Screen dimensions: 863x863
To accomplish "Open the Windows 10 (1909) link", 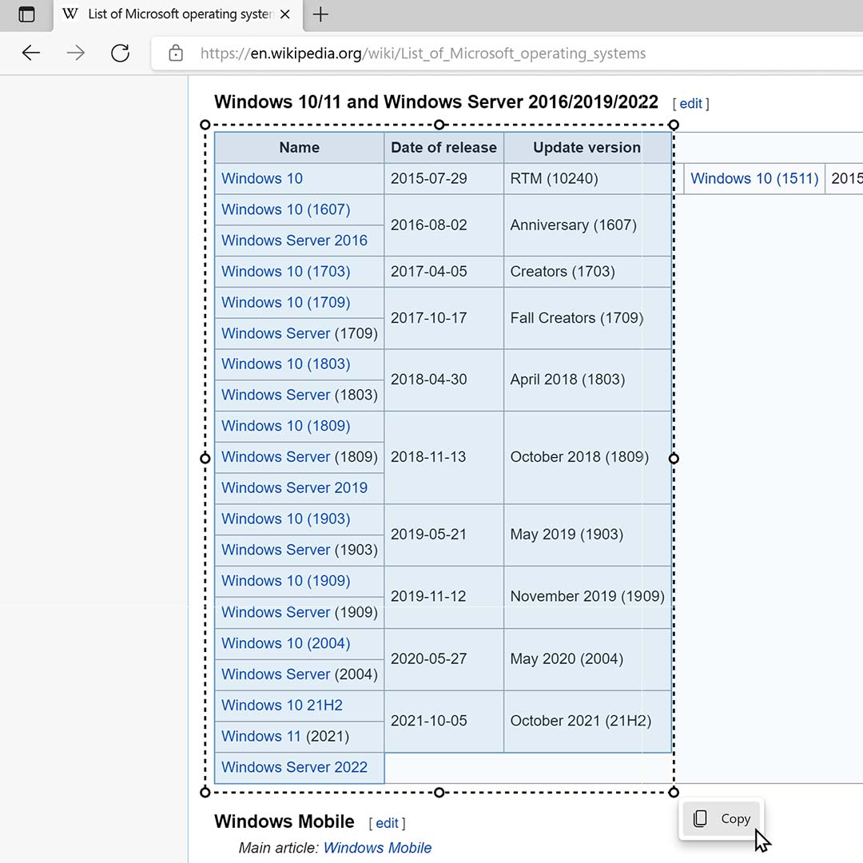I will pyautogui.click(x=285, y=581).
